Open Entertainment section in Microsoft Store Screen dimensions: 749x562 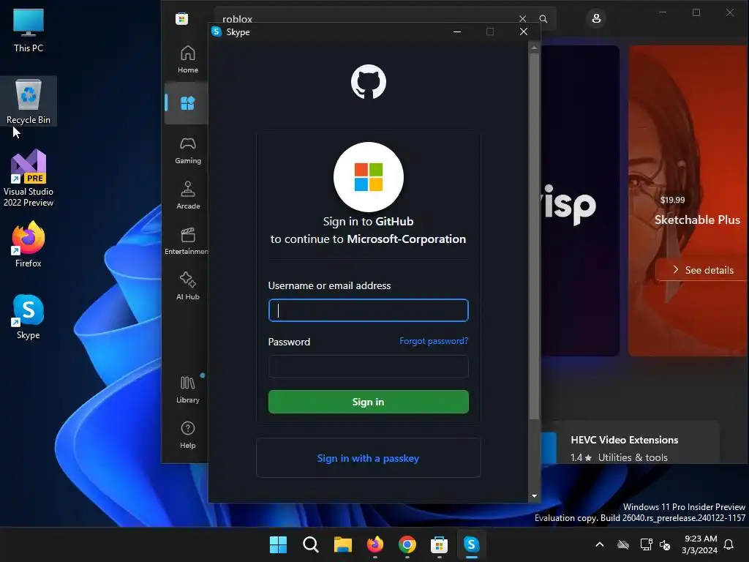[187, 241]
